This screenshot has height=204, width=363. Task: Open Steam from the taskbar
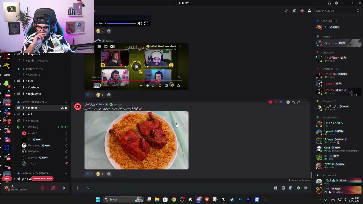pyautogui.click(x=232, y=199)
